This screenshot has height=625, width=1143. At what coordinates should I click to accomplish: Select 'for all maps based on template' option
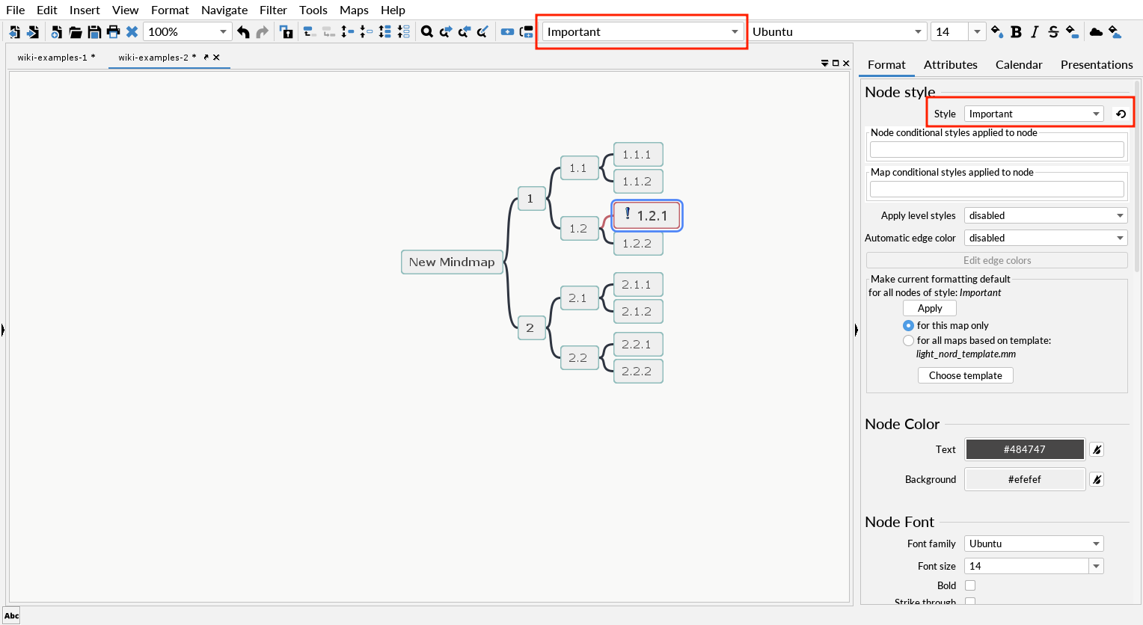point(908,340)
